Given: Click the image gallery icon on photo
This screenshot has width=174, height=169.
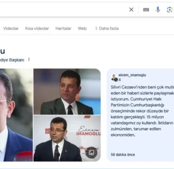Looking at the screenshot, I should [91, 153].
